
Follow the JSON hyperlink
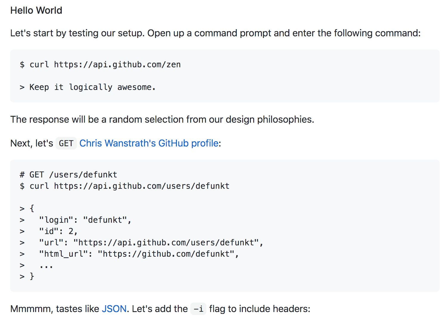(114, 309)
